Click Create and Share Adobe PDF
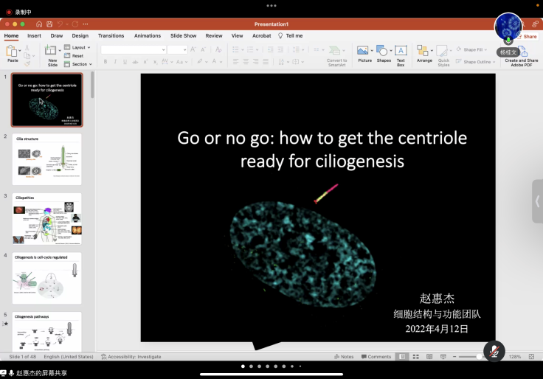Viewport: 543px width, 379px height. click(522, 55)
